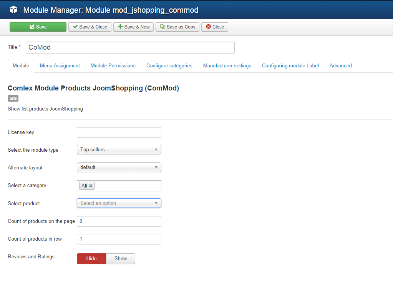This screenshot has width=393, height=303.
Task: Click the Joomla module cube icon
Action: click(14, 10)
